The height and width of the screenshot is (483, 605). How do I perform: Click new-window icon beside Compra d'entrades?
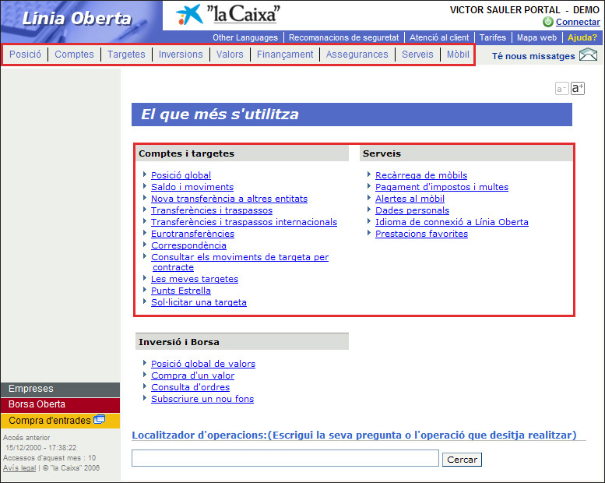[x=99, y=419]
